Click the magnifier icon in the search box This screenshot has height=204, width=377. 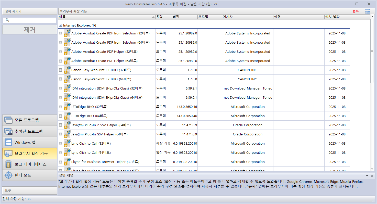pyautogui.click(x=7, y=20)
